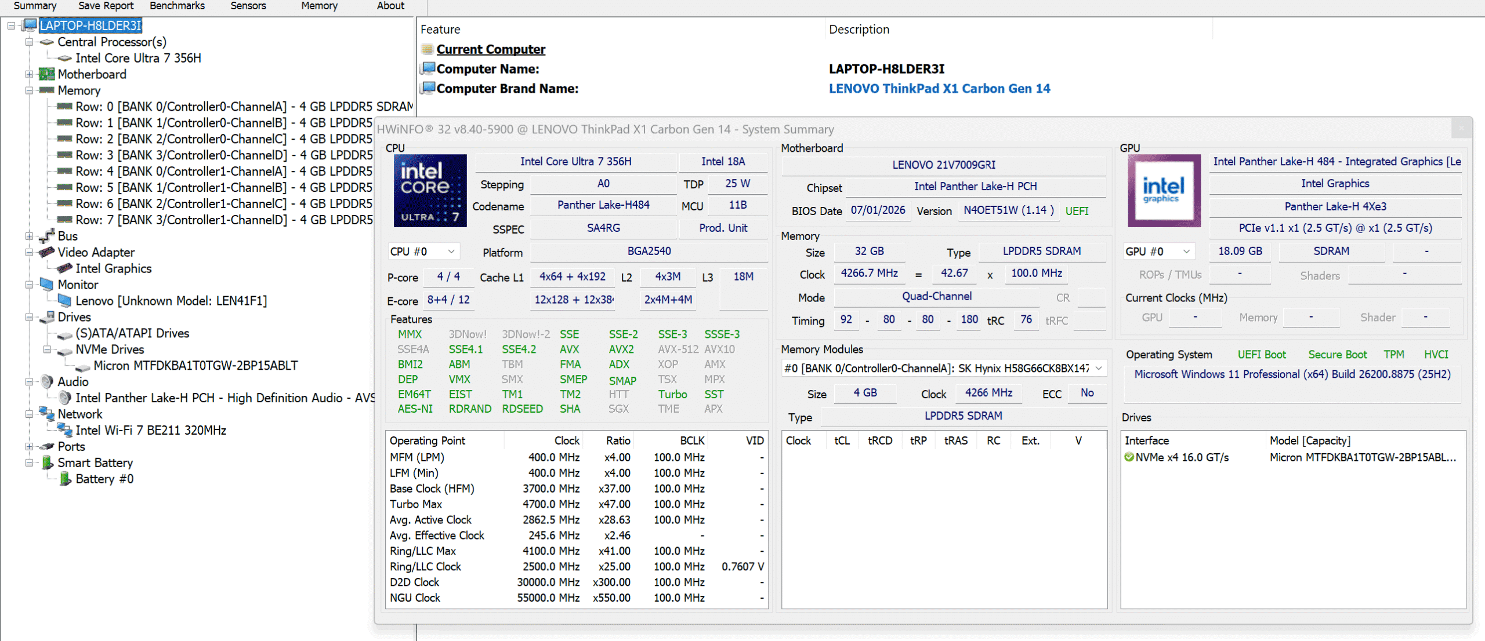Click the Intel Graphics adapter icon in tree
This screenshot has height=641, width=1485.
pos(64,268)
